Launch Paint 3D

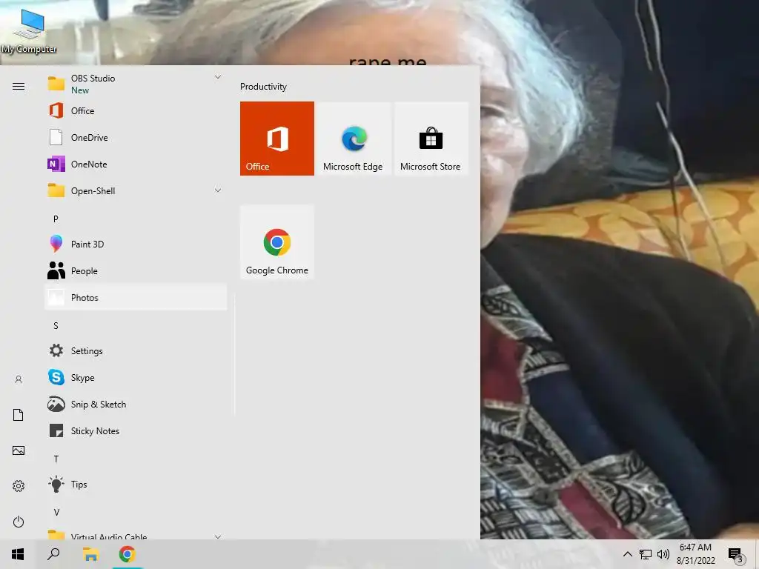click(x=136, y=244)
